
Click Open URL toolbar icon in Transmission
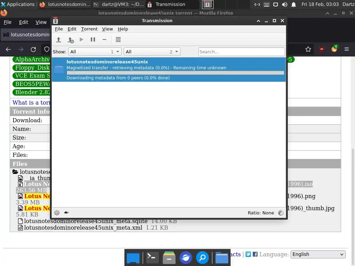71,40
